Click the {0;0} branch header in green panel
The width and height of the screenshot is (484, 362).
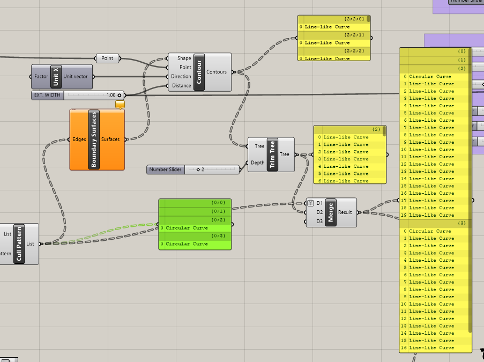click(x=195, y=203)
